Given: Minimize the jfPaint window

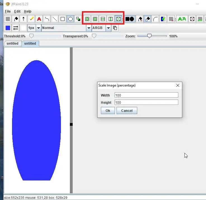Looking at the screenshot, I should coord(197,4).
